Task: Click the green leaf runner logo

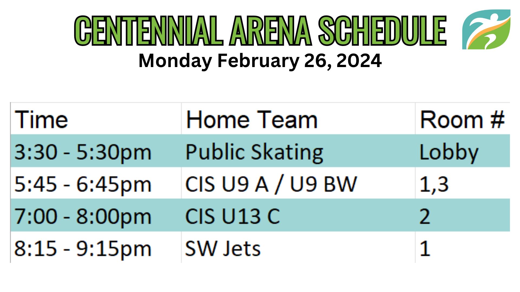Action: point(486,29)
